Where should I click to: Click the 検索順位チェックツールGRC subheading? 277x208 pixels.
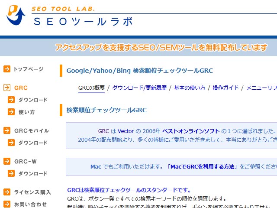106,110
